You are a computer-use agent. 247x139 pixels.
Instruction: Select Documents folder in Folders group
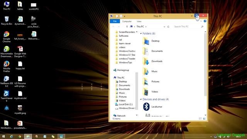pyautogui.click(x=153, y=51)
